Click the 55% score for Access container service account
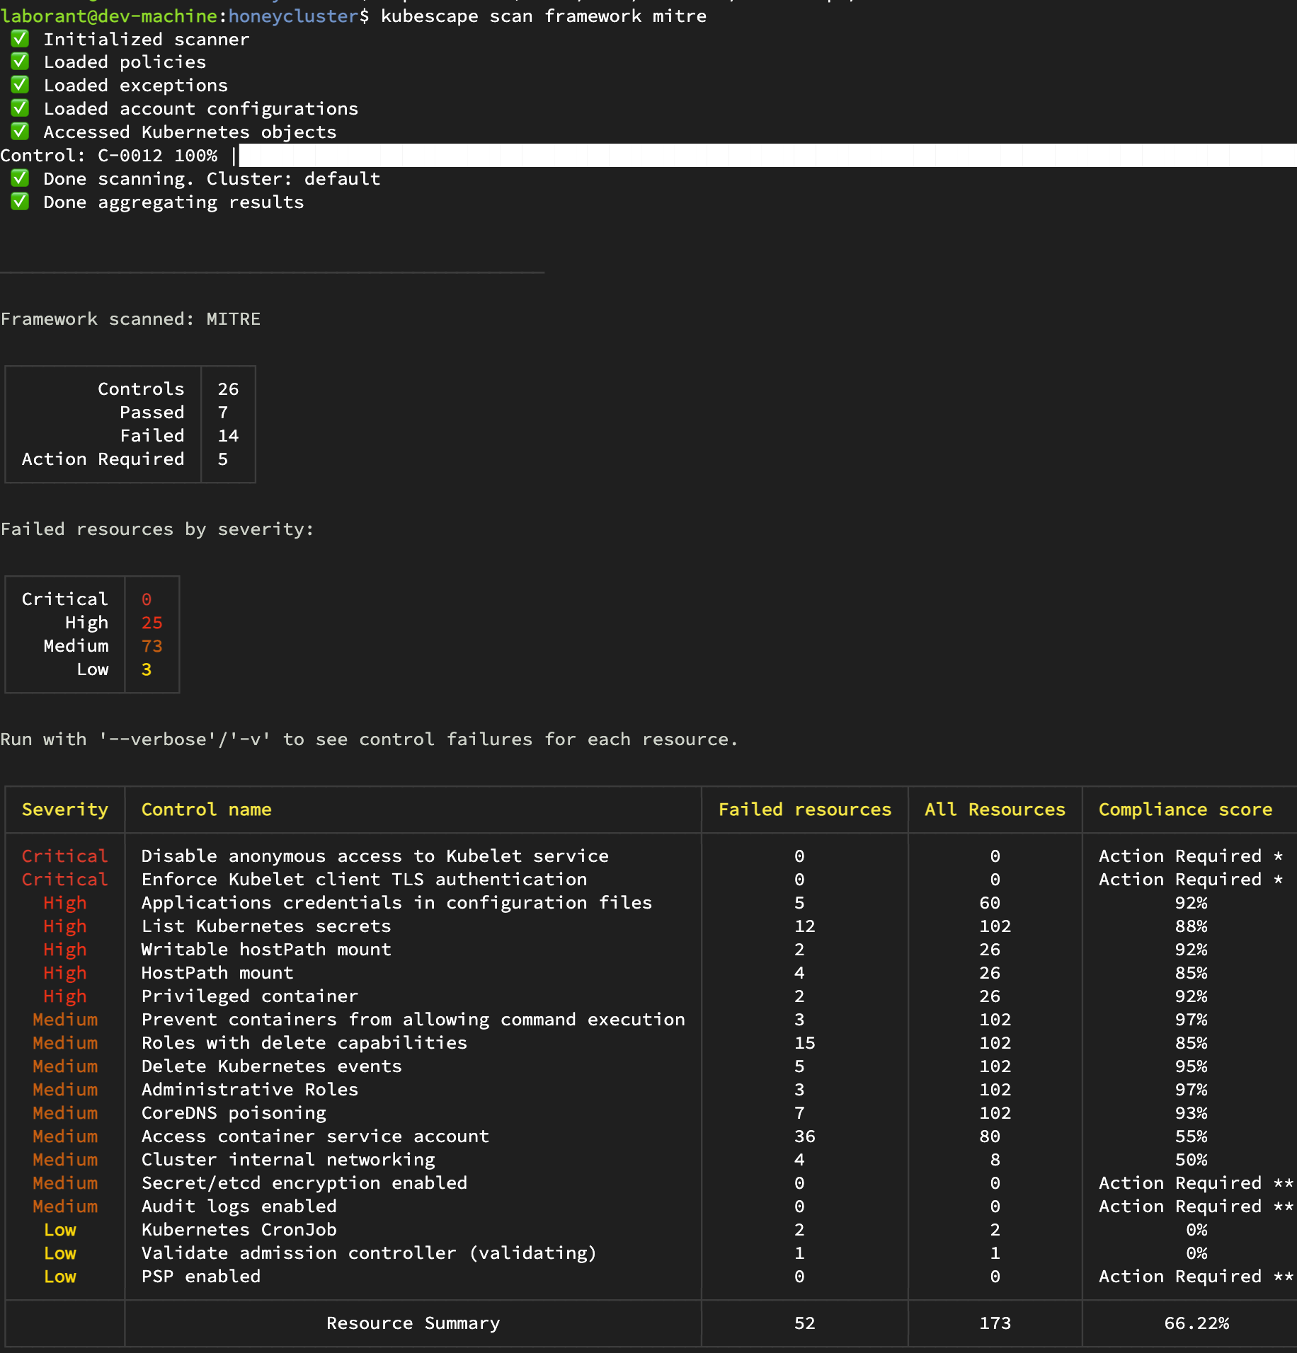The width and height of the screenshot is (1297, 1353). 1192,1136
